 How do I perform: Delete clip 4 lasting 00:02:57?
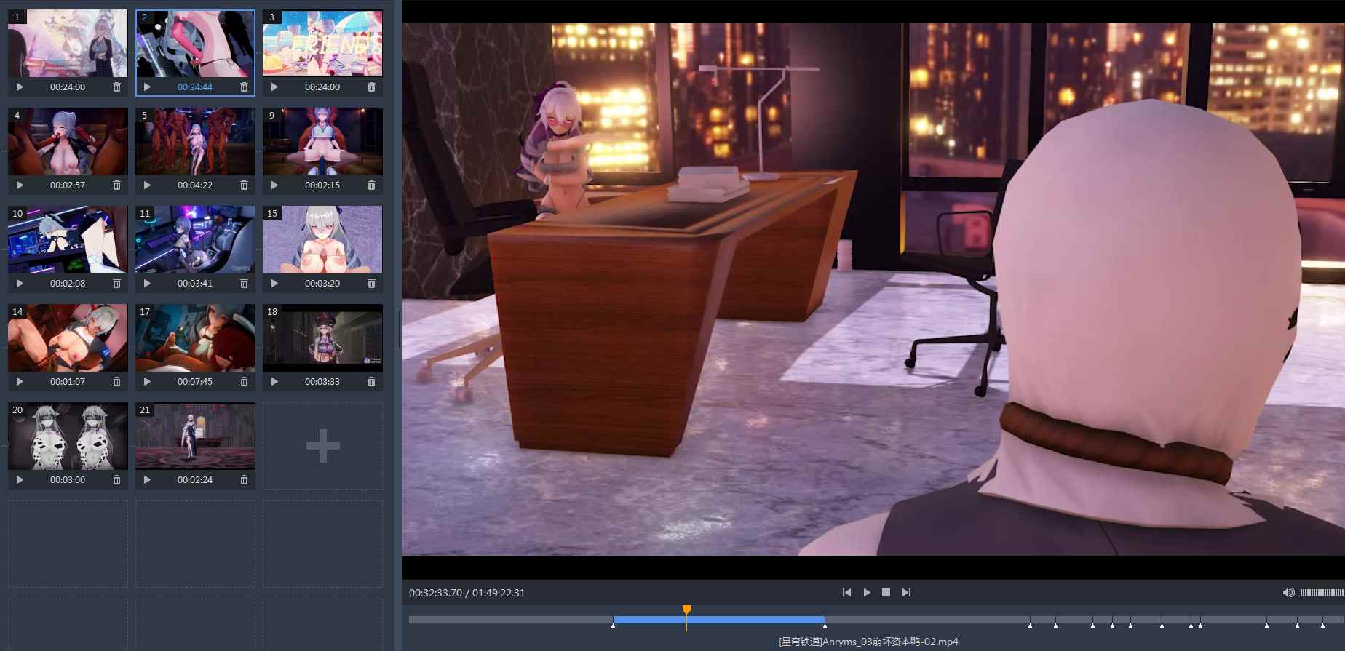coord(116,185)
